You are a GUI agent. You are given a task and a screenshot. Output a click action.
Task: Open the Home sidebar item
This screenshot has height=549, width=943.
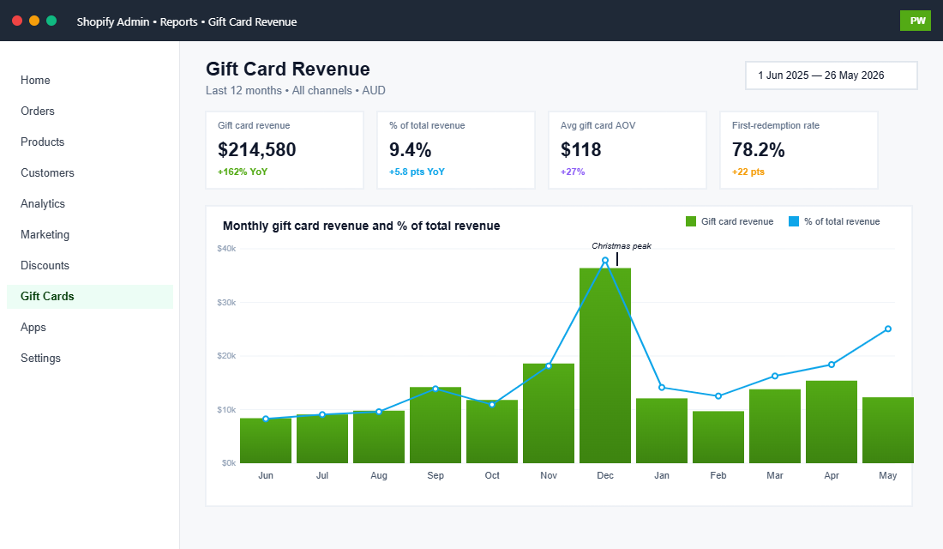(x=90, y=80)
